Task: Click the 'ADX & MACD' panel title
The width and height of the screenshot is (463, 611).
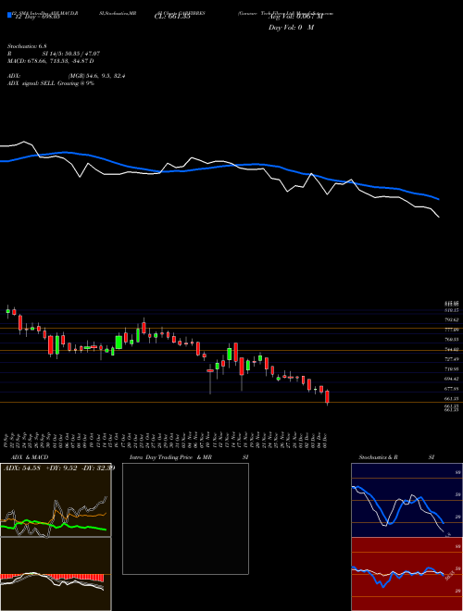Action: pos(30,457)
